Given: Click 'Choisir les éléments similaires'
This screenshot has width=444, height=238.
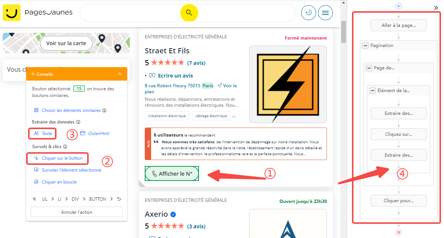Looking at the screenshot, I should [x=70, y=110].
